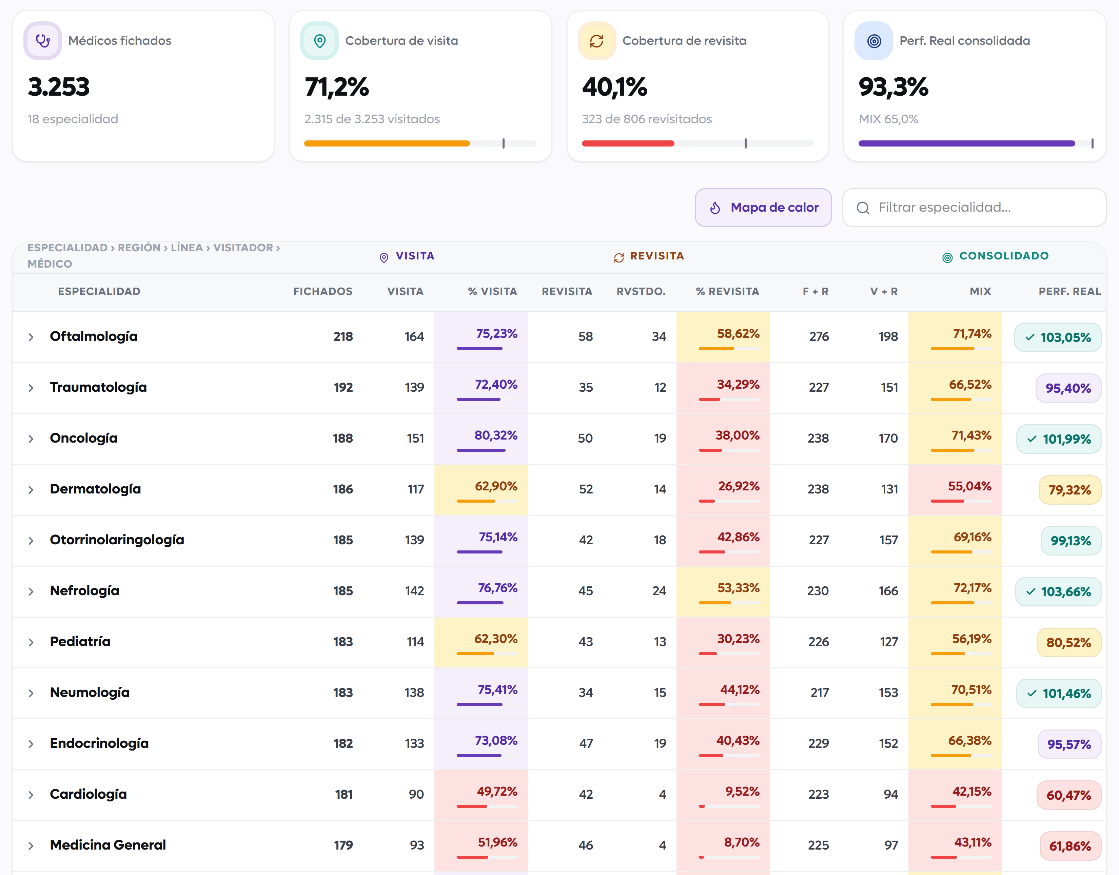
Task: Click the 40,1% revisita coverage value
Action: (x=615, y=86)
